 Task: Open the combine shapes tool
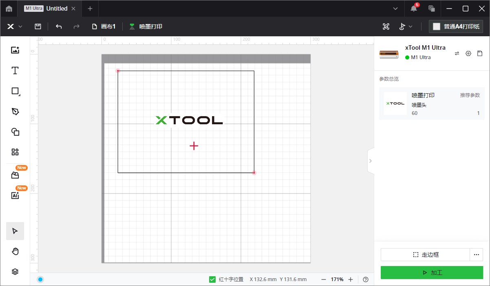pos(15,132)
